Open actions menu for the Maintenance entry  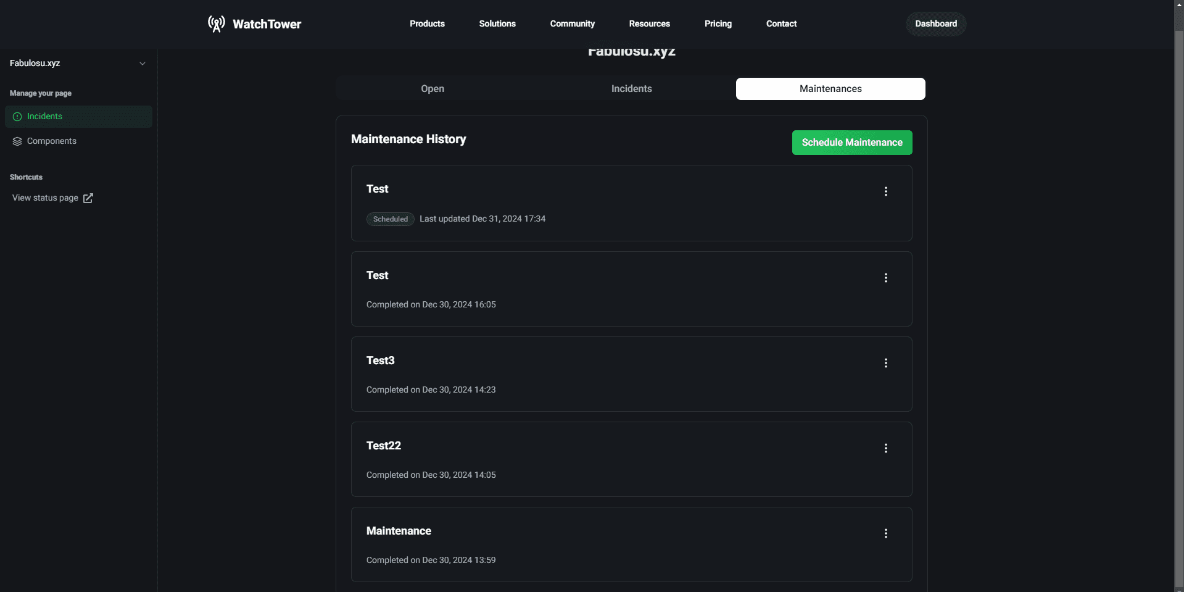(886, 533)
